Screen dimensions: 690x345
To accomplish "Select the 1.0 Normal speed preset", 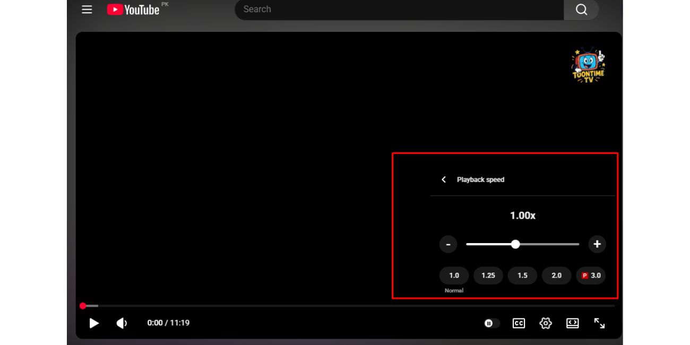I will coord(454,275).
